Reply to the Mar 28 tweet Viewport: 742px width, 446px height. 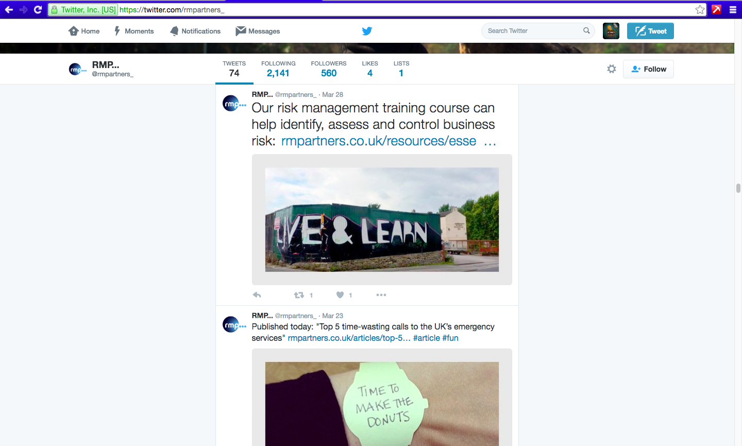[257, 295]
